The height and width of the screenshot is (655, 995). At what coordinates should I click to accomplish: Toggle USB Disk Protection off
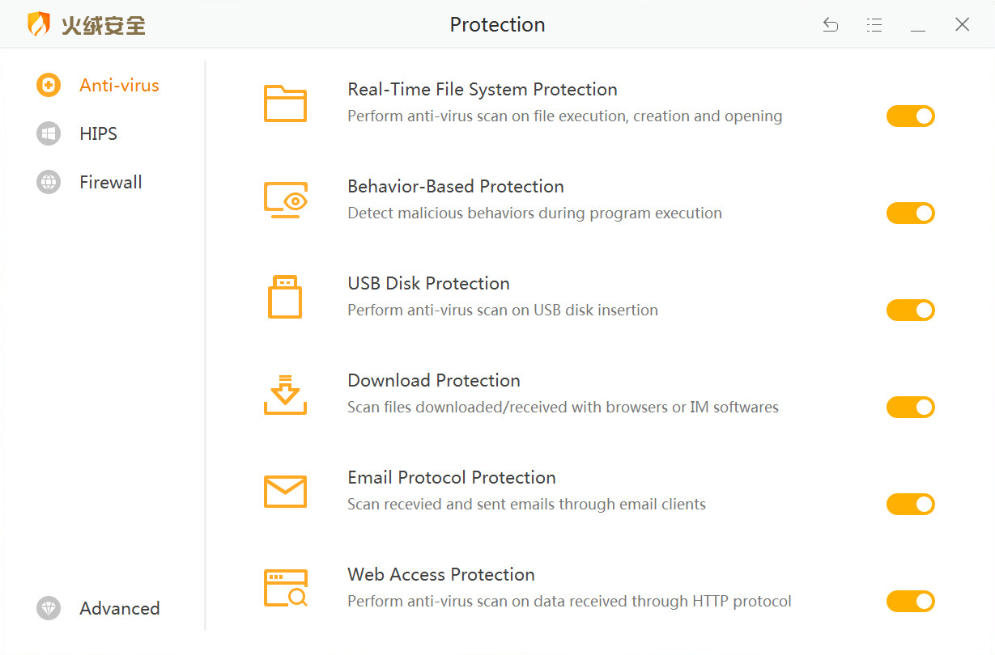910,311
